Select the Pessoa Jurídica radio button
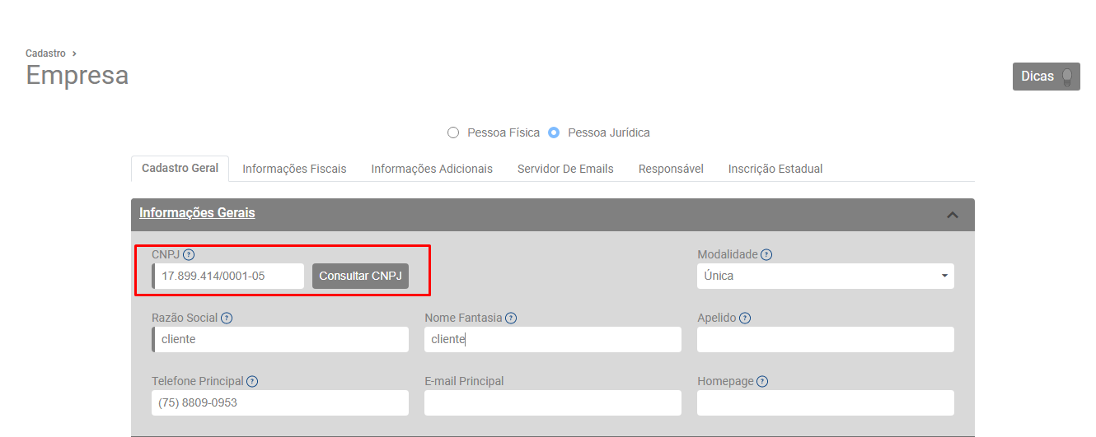Image resolution: width=1096 pixels, height=437 pixels. tap(554, 132)
